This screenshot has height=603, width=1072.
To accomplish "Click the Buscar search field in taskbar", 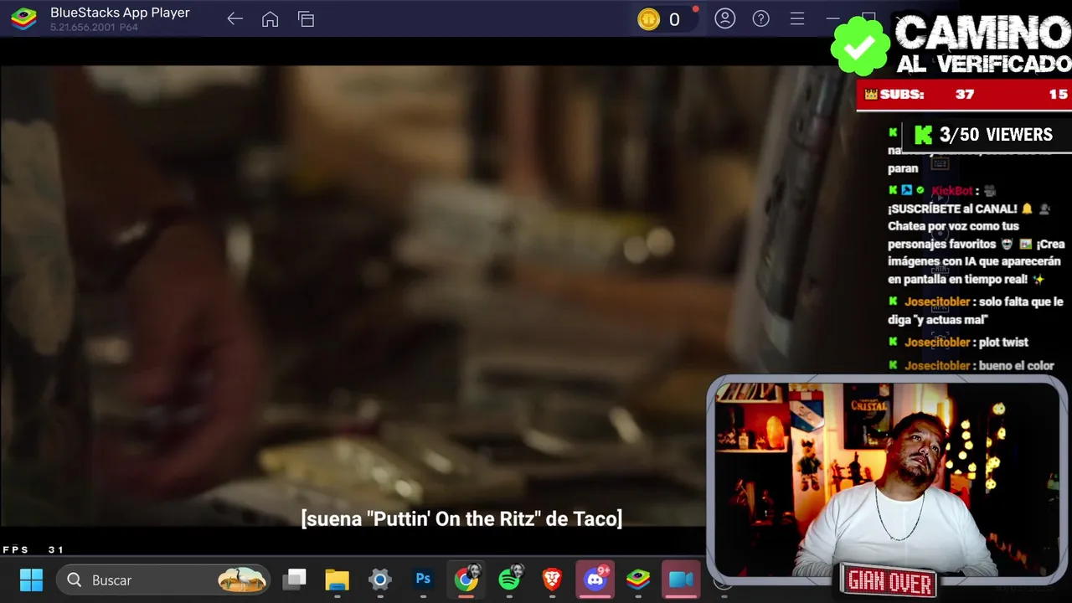I will (163, 580).
